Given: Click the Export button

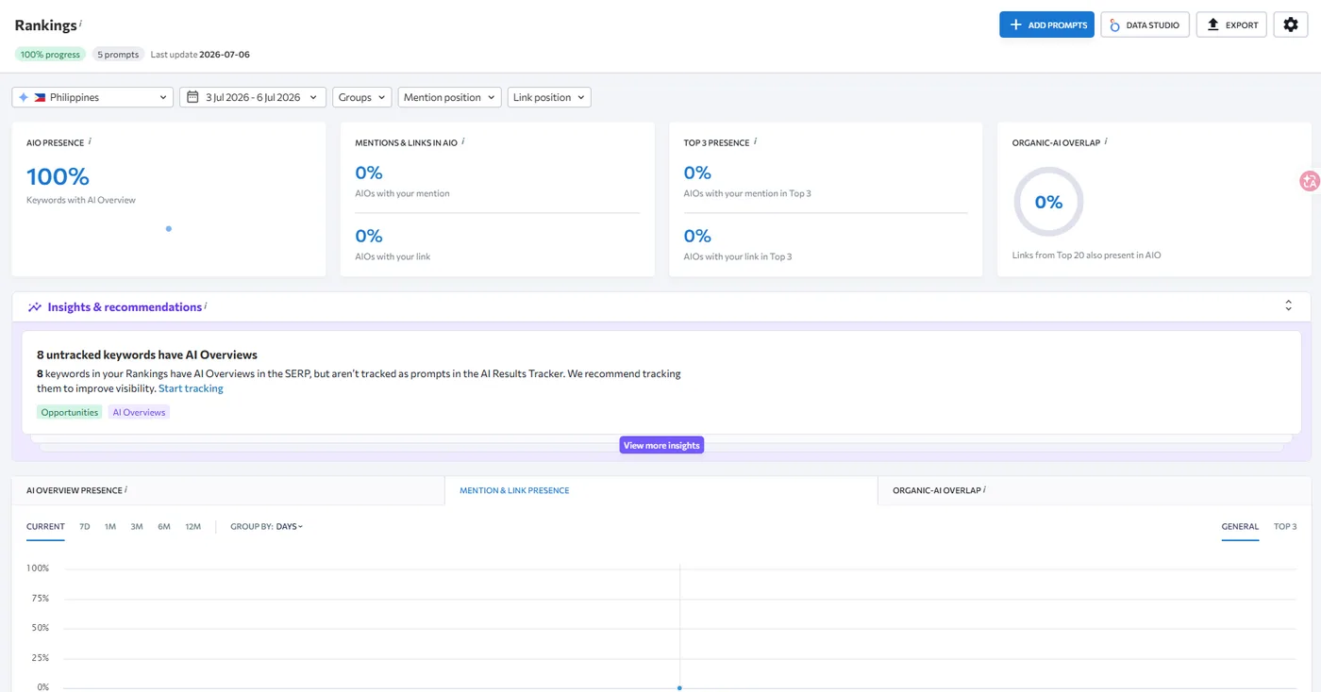Looking at the screenshot, I should (1231, 25).
